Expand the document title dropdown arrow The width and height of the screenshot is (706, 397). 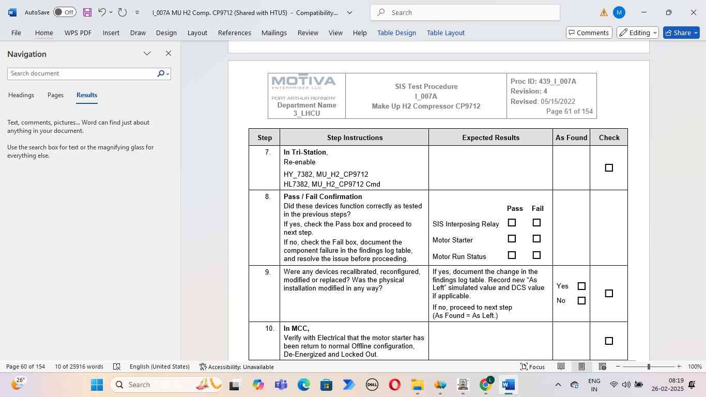[x=349, y=12]
